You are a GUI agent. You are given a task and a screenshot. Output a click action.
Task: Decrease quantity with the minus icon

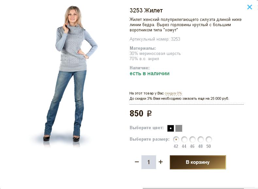tap(137, 162)
